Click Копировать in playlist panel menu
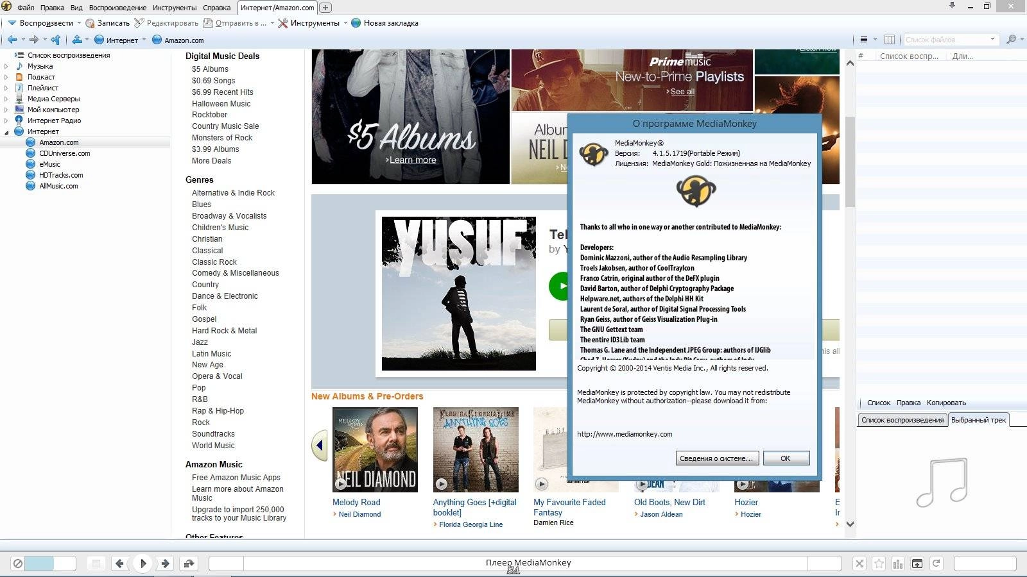Viewport: 1027px width, 577px height. pos(946,403)
